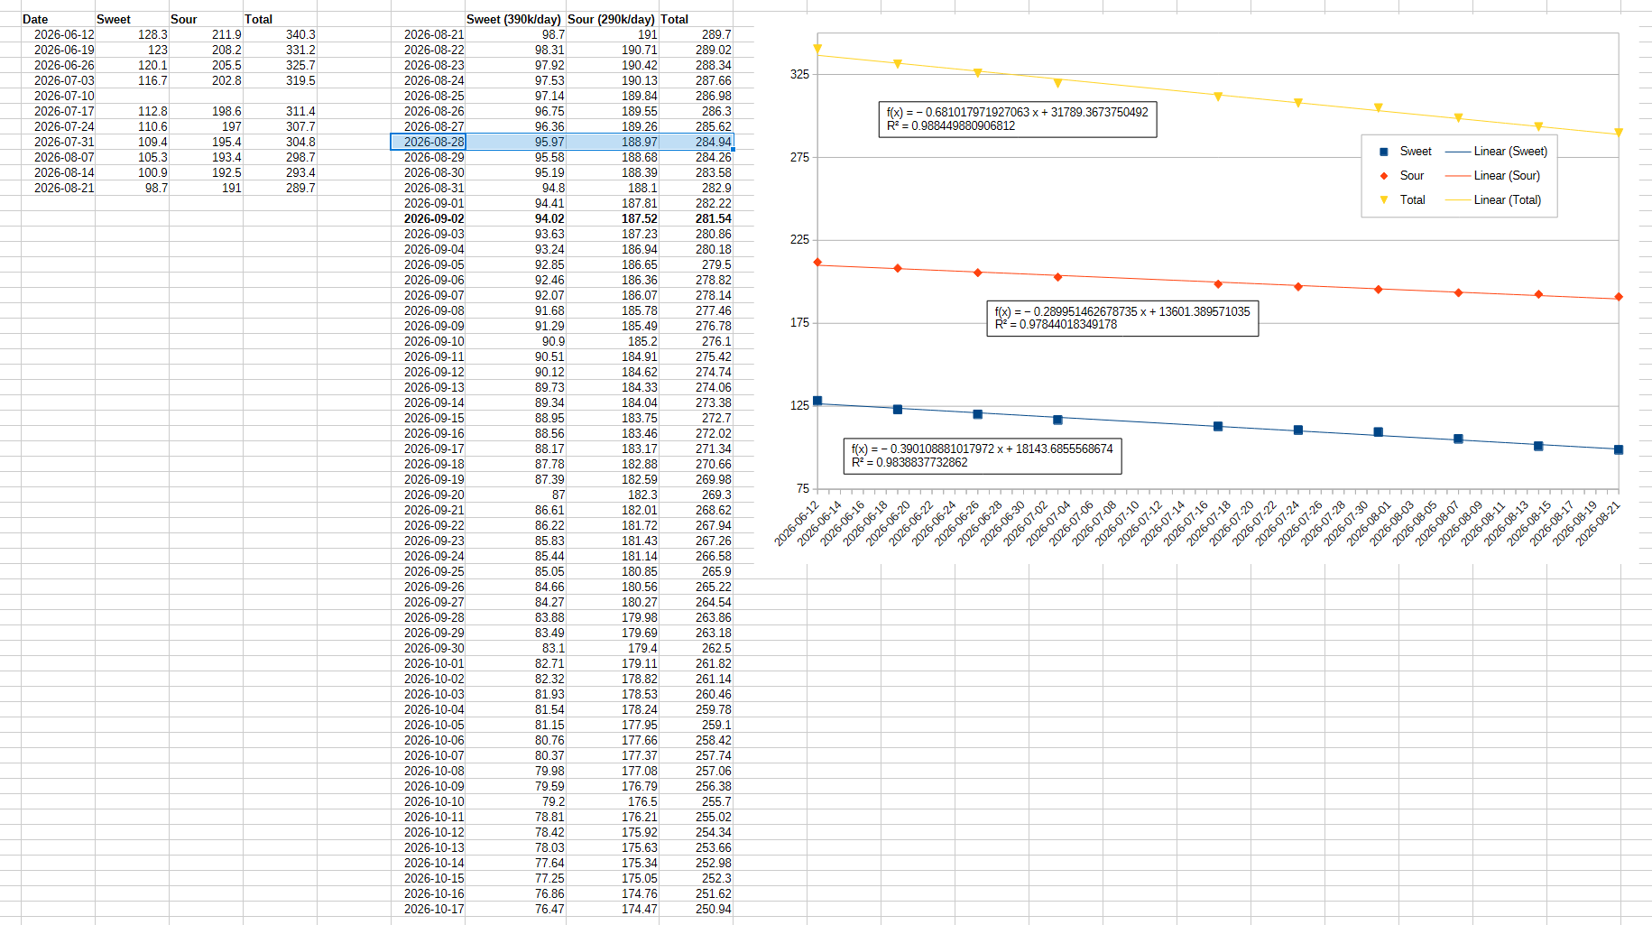Click the Sweet trendline equation box starting −0.3901

tap(983, 456)
